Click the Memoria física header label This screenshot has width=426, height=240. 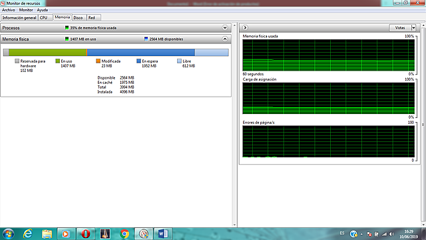coord(15,39)
